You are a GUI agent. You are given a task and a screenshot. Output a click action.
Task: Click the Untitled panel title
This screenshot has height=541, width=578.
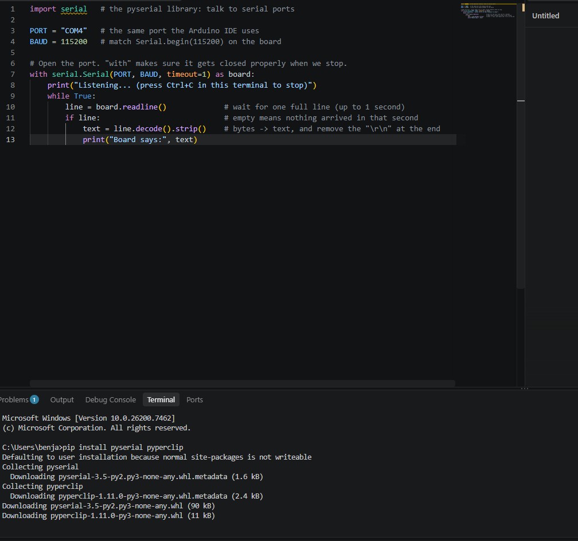click(x=545, y=15)
